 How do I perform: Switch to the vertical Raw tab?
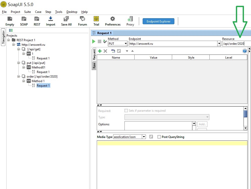coord(94,65)
